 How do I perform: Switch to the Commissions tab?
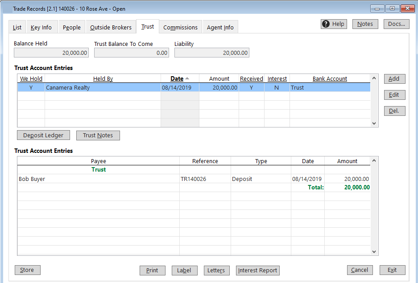coord(180,27)
